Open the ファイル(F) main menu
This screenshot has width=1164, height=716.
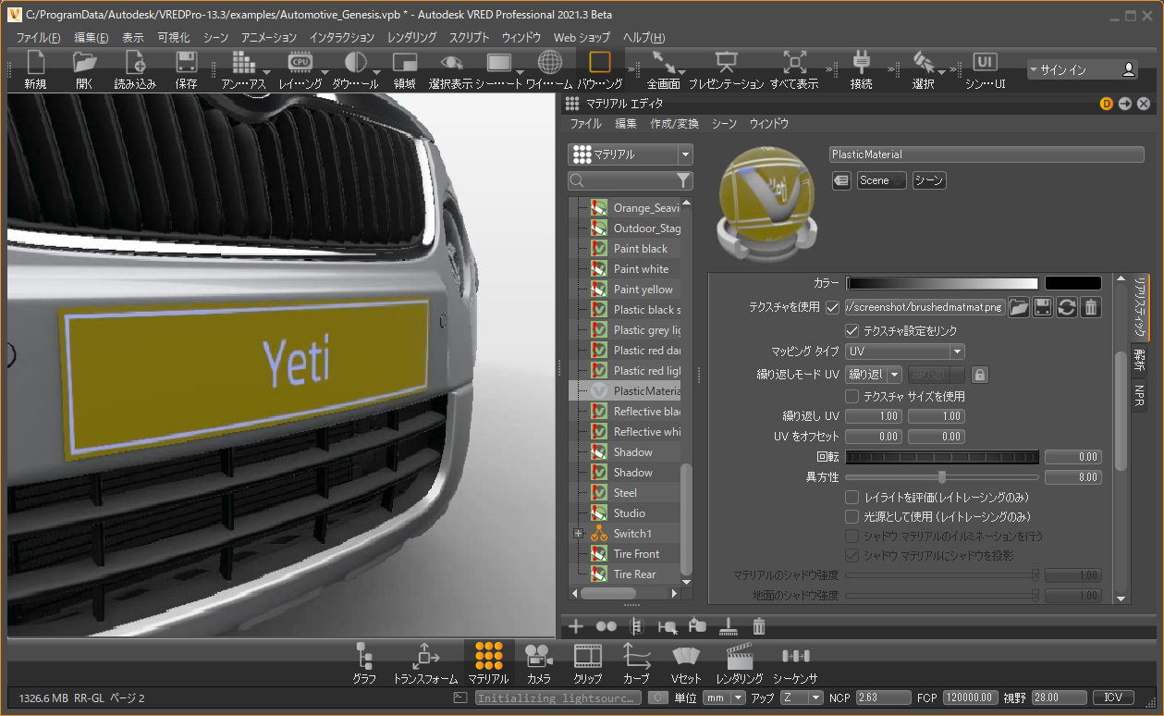click(x=38, y=38)
